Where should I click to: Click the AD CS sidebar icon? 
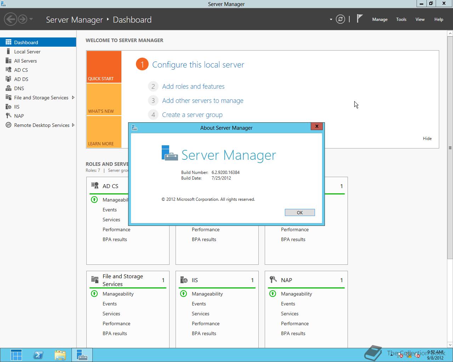(8, 70)
